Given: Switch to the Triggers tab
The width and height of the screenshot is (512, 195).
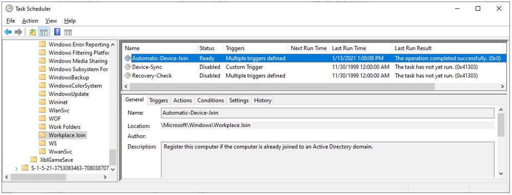Looking at the screenshot, I should coord(158,100).
